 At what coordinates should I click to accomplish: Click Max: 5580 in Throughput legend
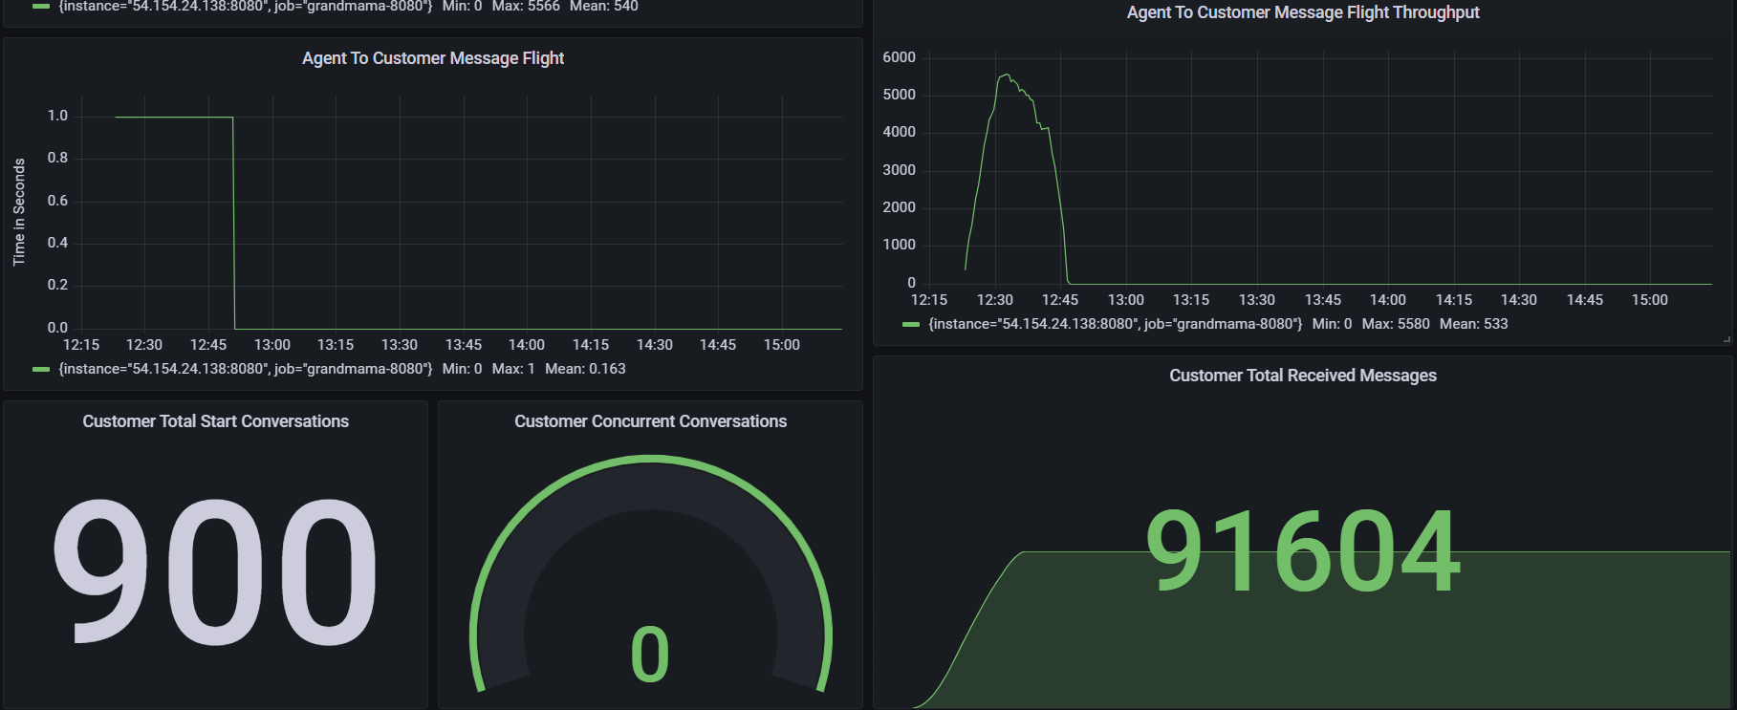1396,324
